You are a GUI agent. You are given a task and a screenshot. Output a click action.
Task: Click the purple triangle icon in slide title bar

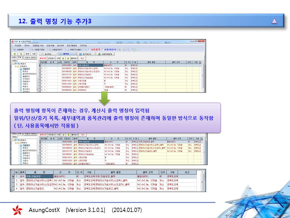274,21
